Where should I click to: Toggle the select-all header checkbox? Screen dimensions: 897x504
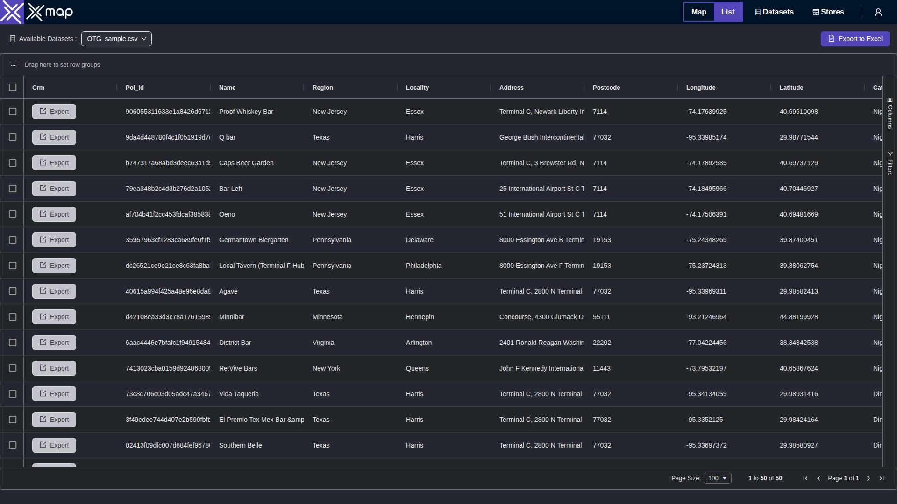point(13,87)
